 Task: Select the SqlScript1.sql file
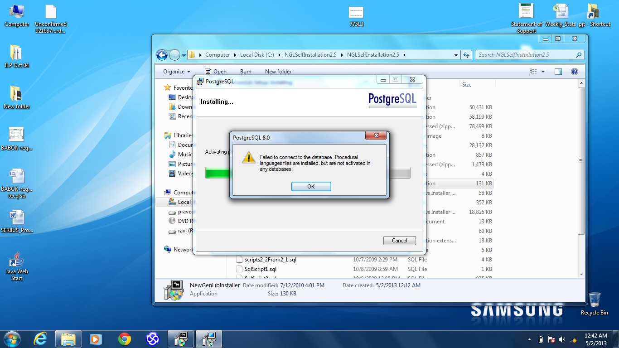260,269
